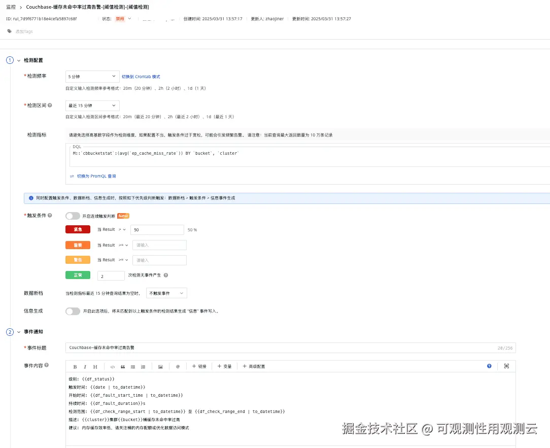The width and height of the screenshot is (550, 448).
Task: Open editor help with blue question icon
Action: click(489, 366)
